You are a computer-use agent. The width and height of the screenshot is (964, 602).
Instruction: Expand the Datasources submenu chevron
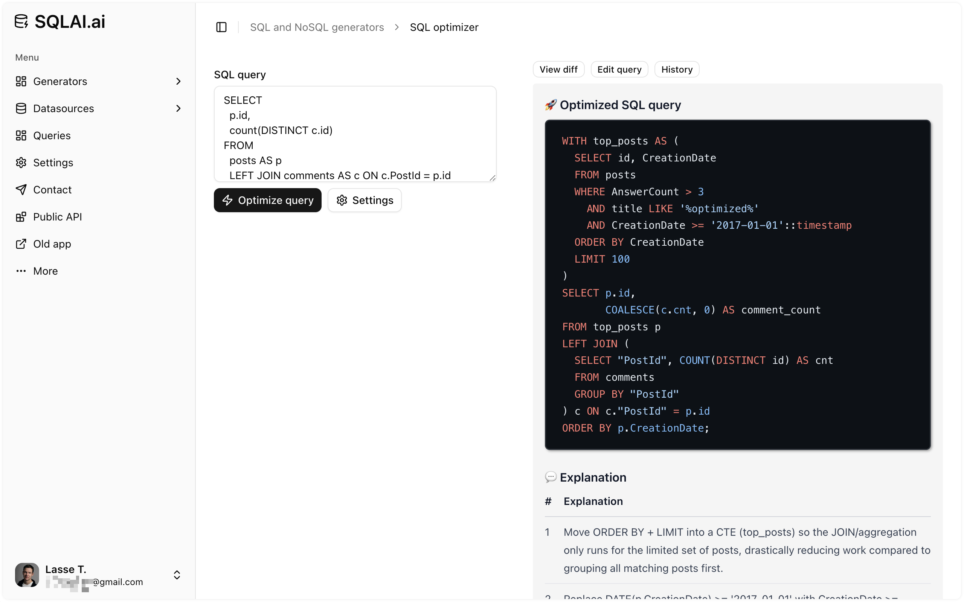(178, 108)
